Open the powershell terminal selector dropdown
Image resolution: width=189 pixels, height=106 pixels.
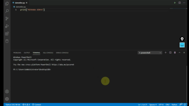150,53
